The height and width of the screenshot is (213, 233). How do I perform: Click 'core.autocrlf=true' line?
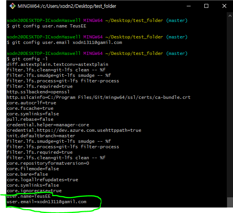31,103
